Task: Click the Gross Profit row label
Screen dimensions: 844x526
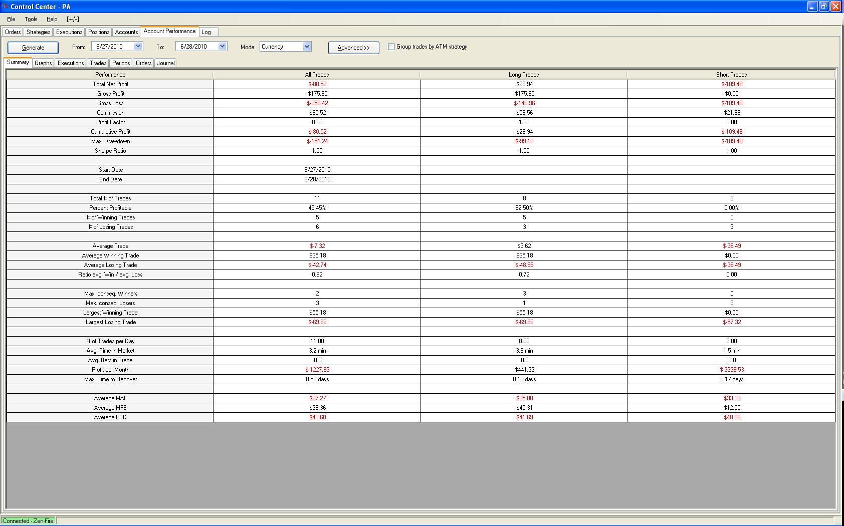Action: coord(111,94)
